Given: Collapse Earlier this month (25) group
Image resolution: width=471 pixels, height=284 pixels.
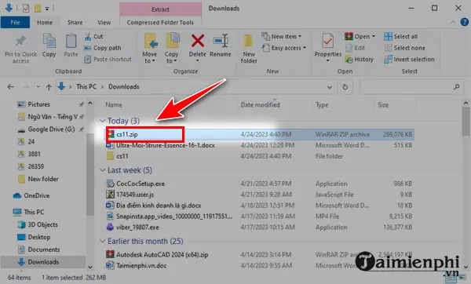Looking at the screenshot, I should 102,241.
